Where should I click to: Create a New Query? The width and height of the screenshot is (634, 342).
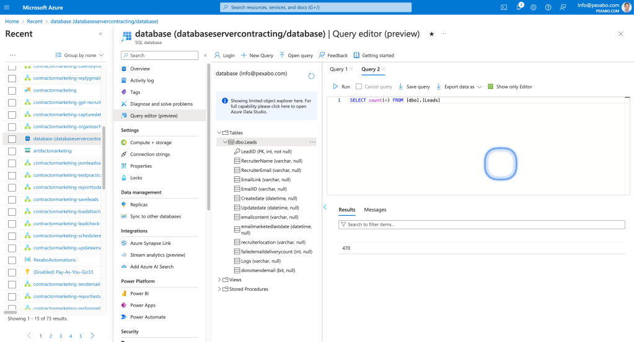257,55
